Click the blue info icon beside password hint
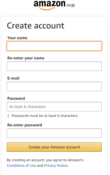The width and height of the screenshot is (110, 175). click(x=8, y=116)
